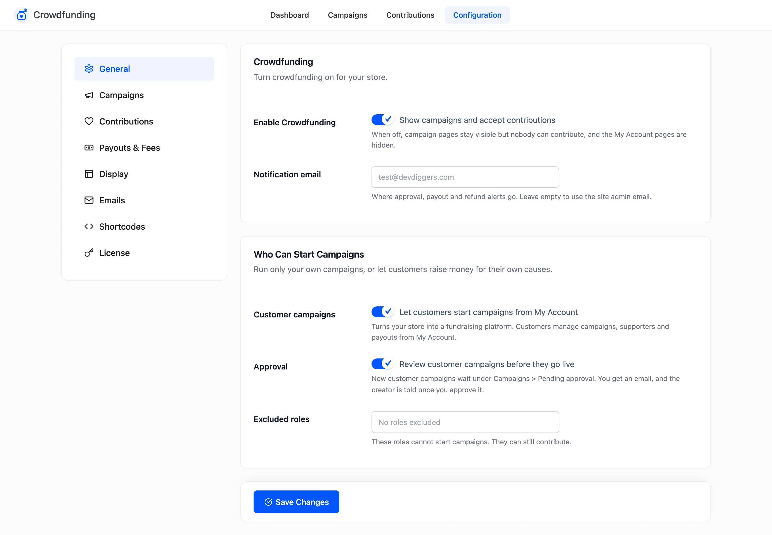Open Contributions in the settings sidebar
This screenshot has height=535, width=772.
tap(144, 121)
